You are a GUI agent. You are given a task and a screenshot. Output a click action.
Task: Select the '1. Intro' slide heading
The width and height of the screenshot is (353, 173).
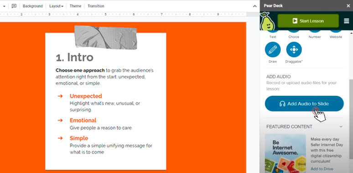click(x=74, y=57)
